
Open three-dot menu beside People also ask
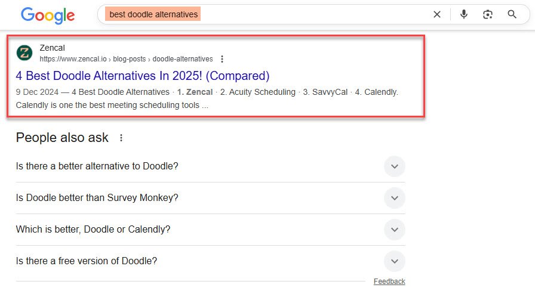coord(121,138)
